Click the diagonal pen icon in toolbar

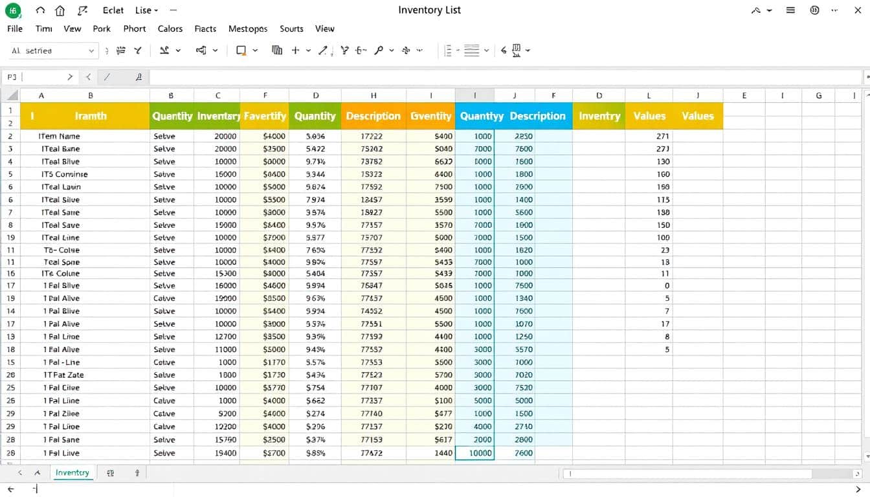coord(323,50)
